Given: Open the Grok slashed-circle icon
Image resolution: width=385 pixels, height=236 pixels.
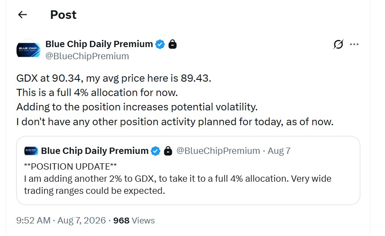Looking at the screenshot, I should [x=338, y=44].
